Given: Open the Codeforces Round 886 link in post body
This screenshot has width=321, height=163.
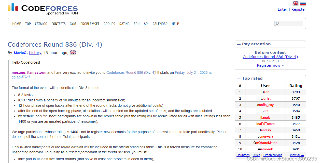Looking at the screenshot, I should [131, 73].
